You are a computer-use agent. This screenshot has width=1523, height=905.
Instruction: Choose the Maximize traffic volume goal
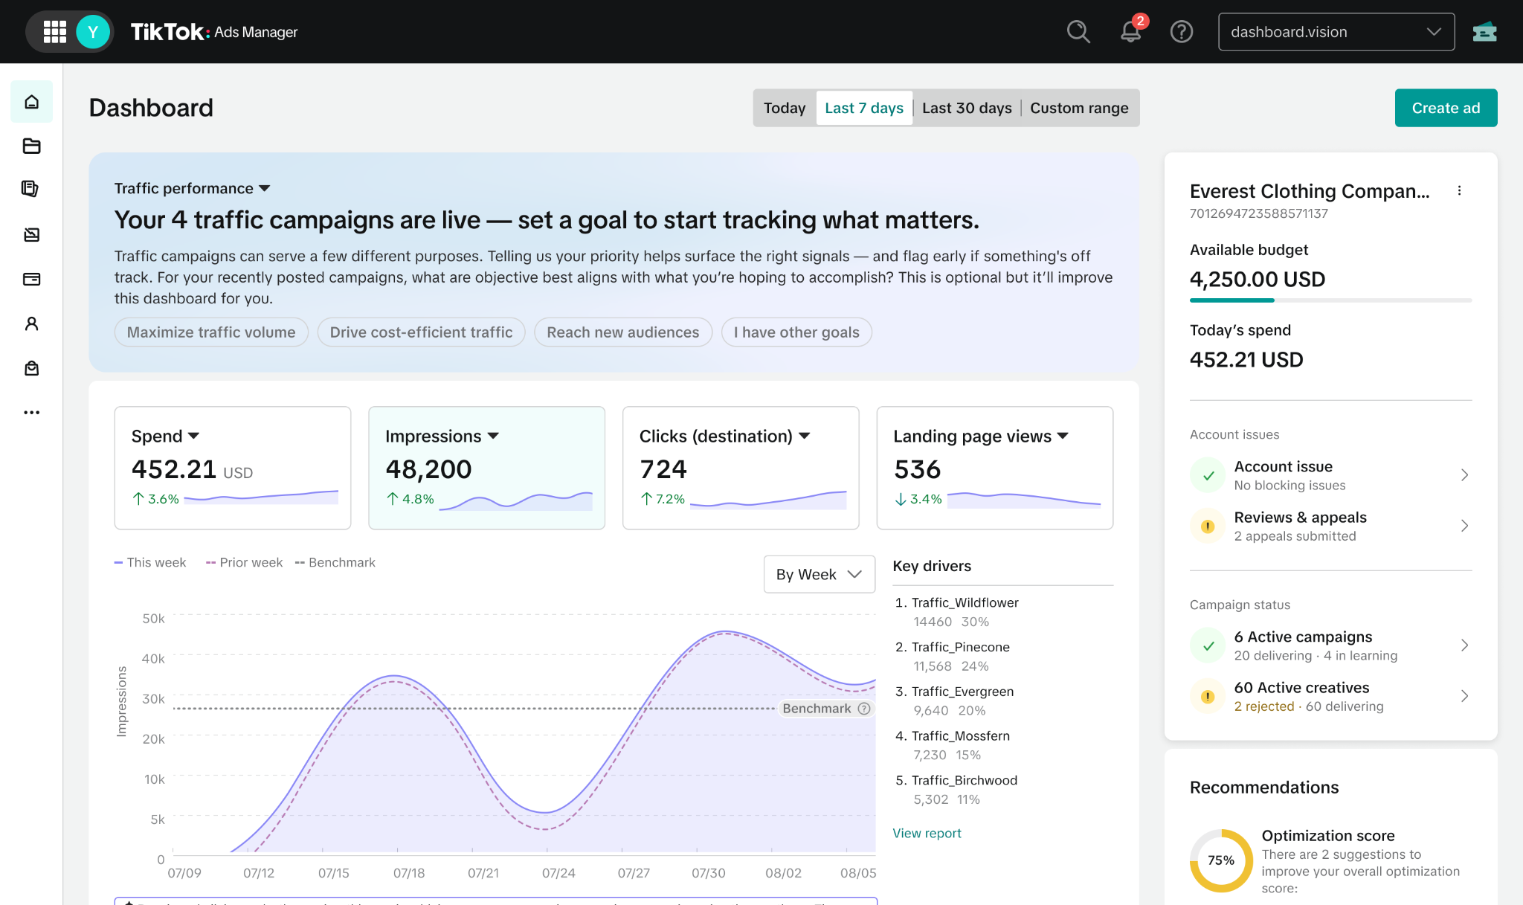tap(211, 332)
